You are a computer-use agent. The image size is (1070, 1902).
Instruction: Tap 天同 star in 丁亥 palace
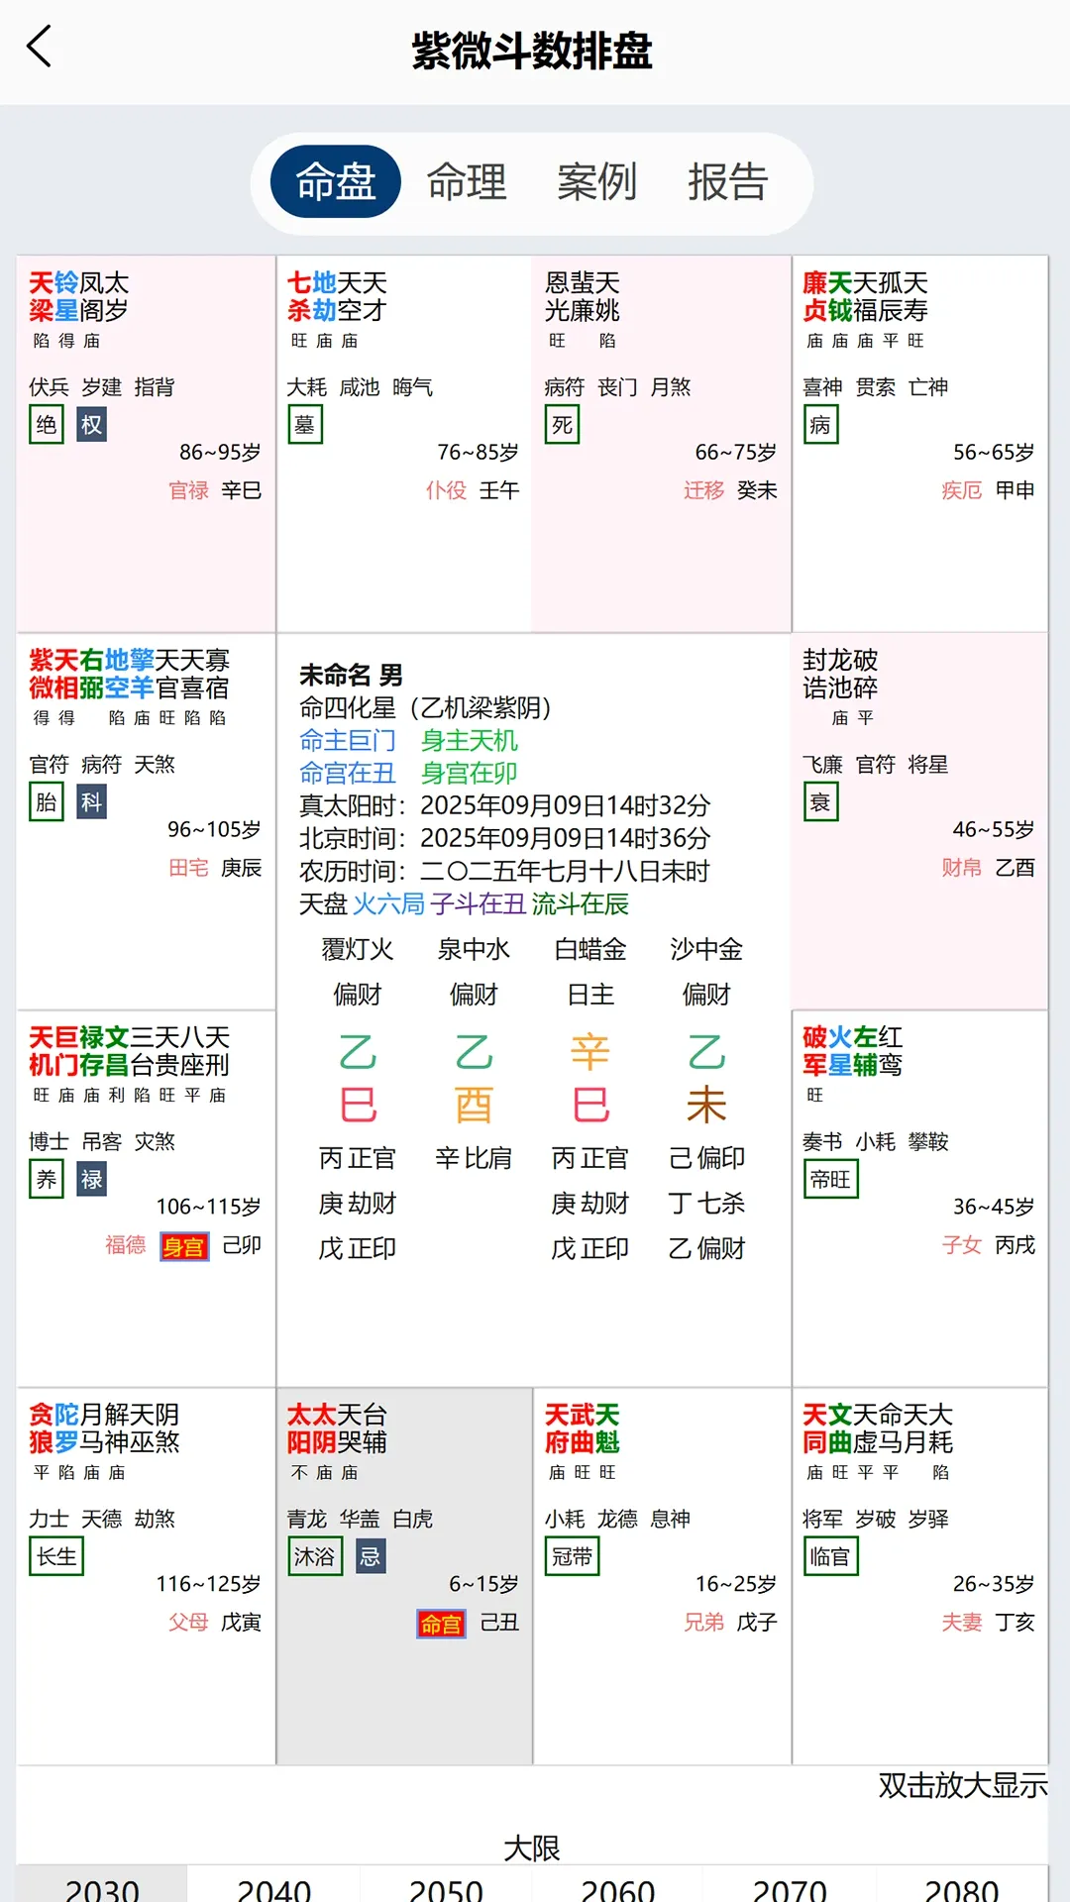814,1428
